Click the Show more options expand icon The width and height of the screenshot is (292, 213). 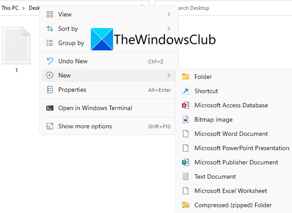click(50, 126)
